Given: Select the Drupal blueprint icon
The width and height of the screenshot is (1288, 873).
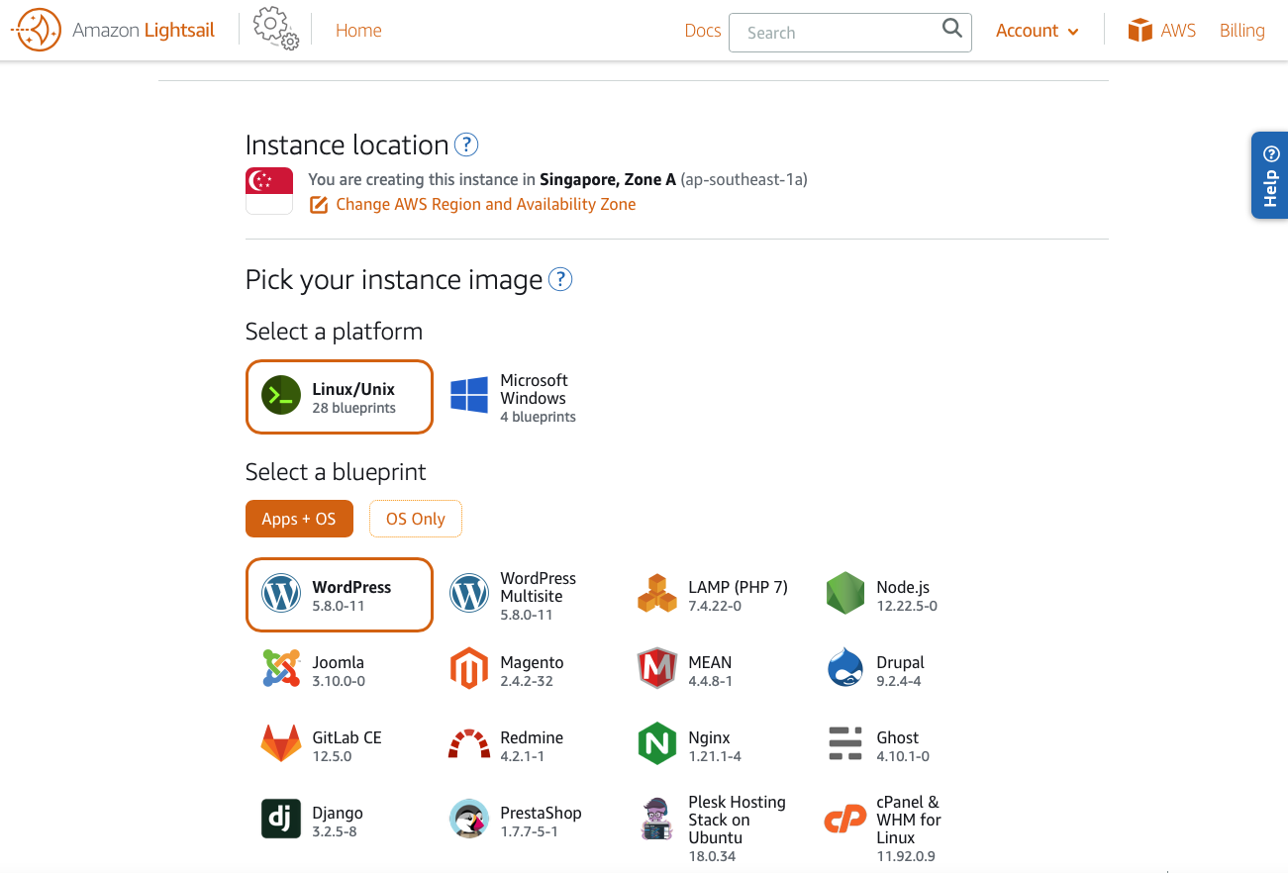Looking at the screenshot, I should pos(845,669).
